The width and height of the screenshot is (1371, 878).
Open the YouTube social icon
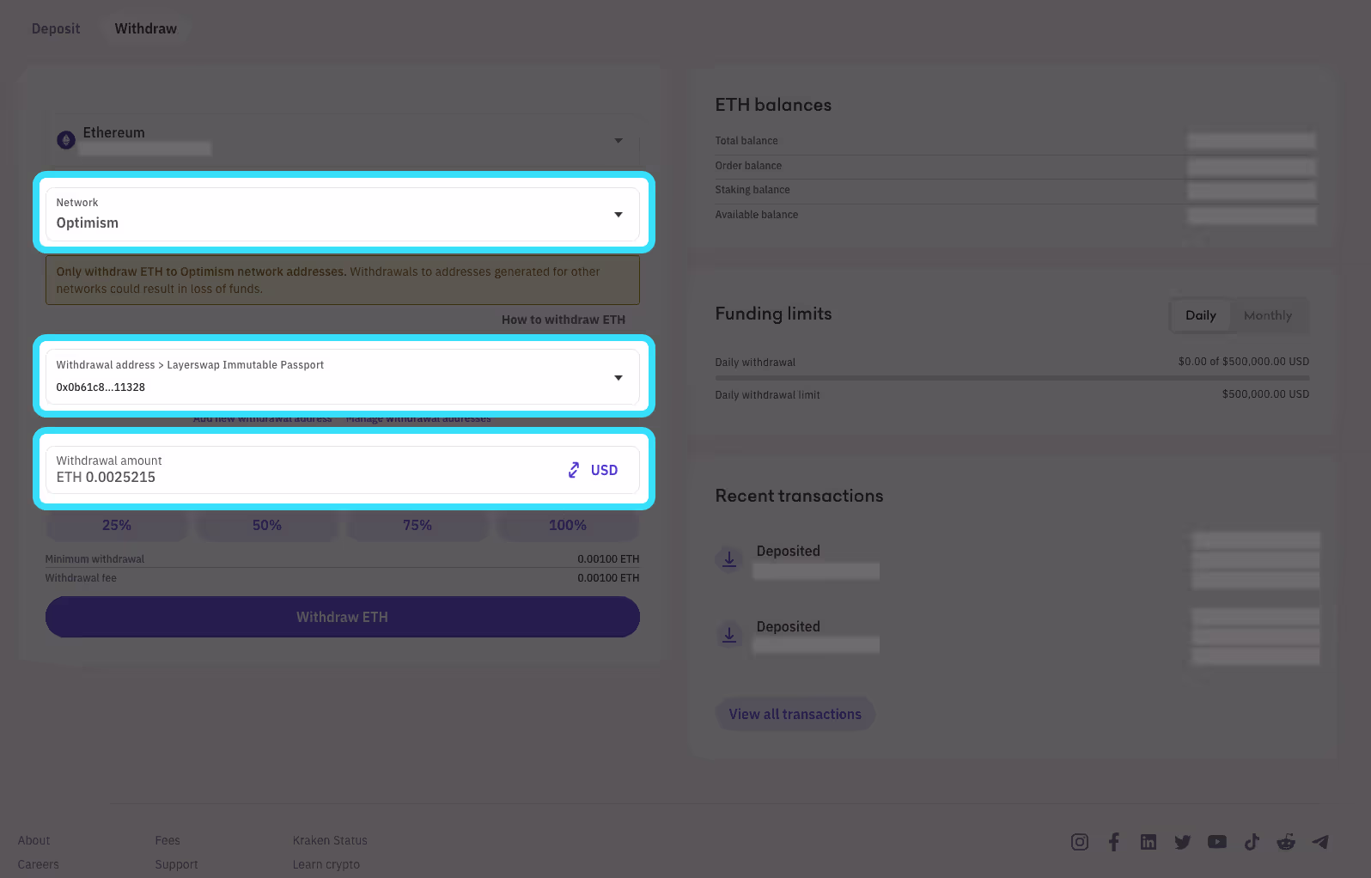(x=1217, y=842)
